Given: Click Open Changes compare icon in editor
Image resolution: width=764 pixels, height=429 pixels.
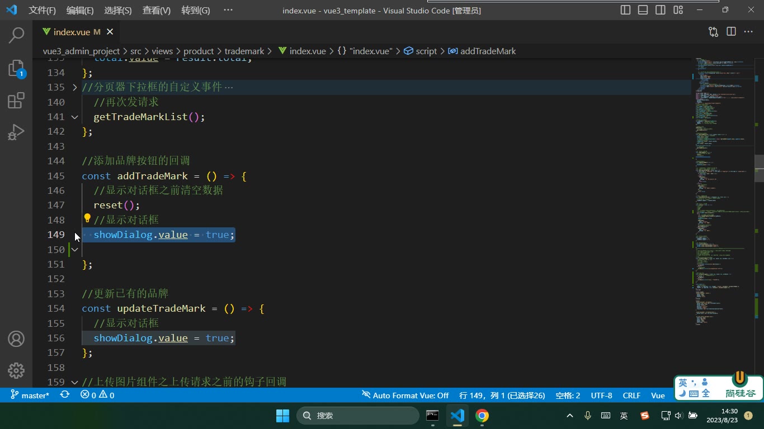Looking at the screenshot, I should tap(713, 32).
